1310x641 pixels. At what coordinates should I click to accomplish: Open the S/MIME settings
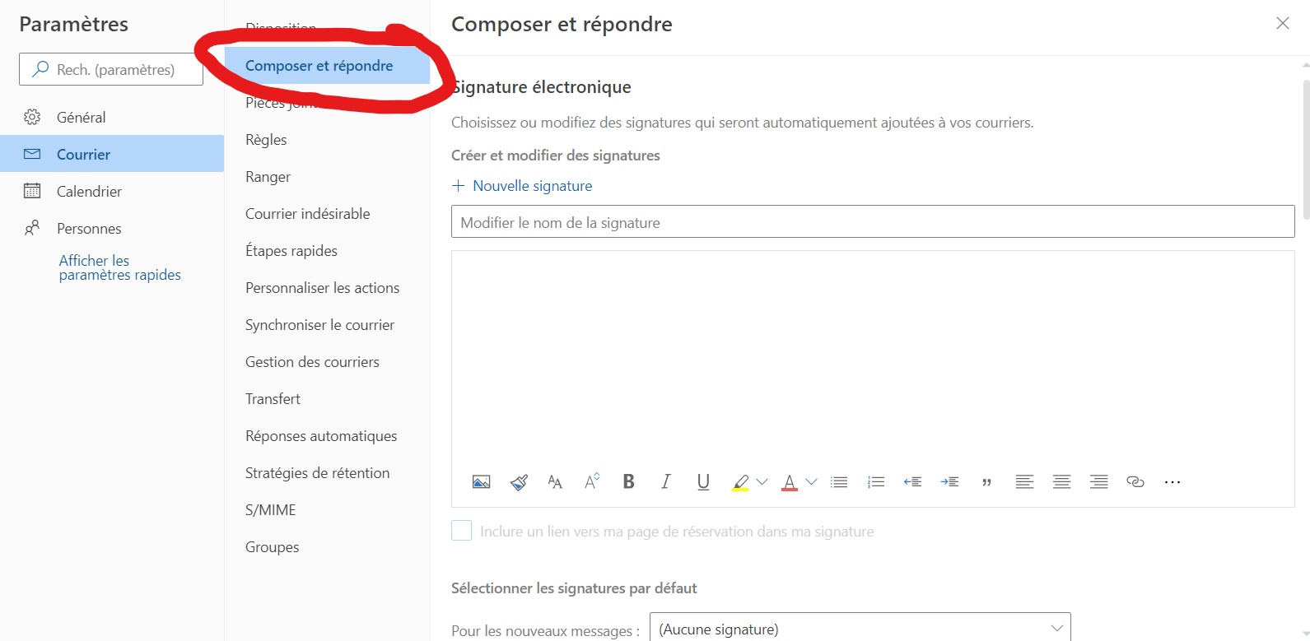coord(327,510)
